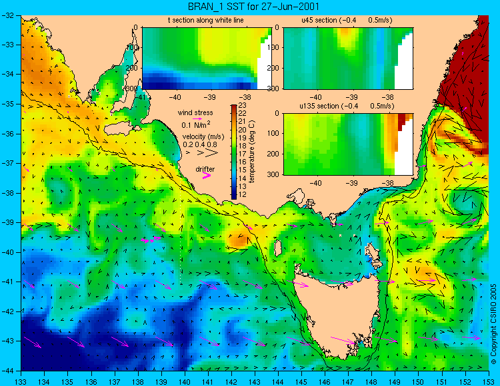Click the "t section along white line" heading
Image resolution: width=500 pixels, height=386 pixels.
[206, 21]
